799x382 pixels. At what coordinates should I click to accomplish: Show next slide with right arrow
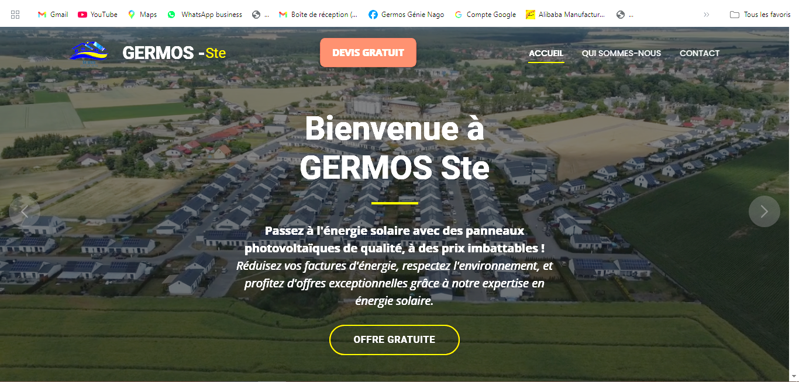(x=764, y=211)
